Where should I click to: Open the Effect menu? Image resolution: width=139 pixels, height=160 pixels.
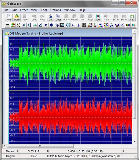24,10
